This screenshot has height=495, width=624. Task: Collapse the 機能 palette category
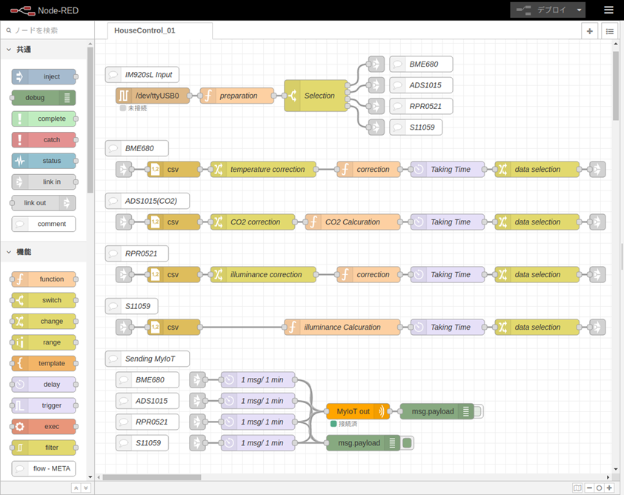click(x=10, y=252)
